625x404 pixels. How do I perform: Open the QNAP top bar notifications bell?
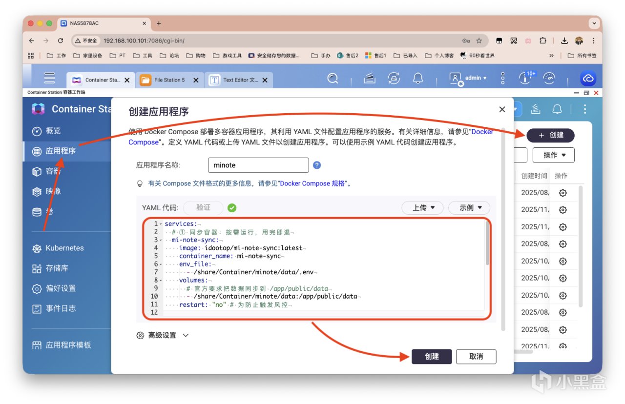tap(418, 79)
